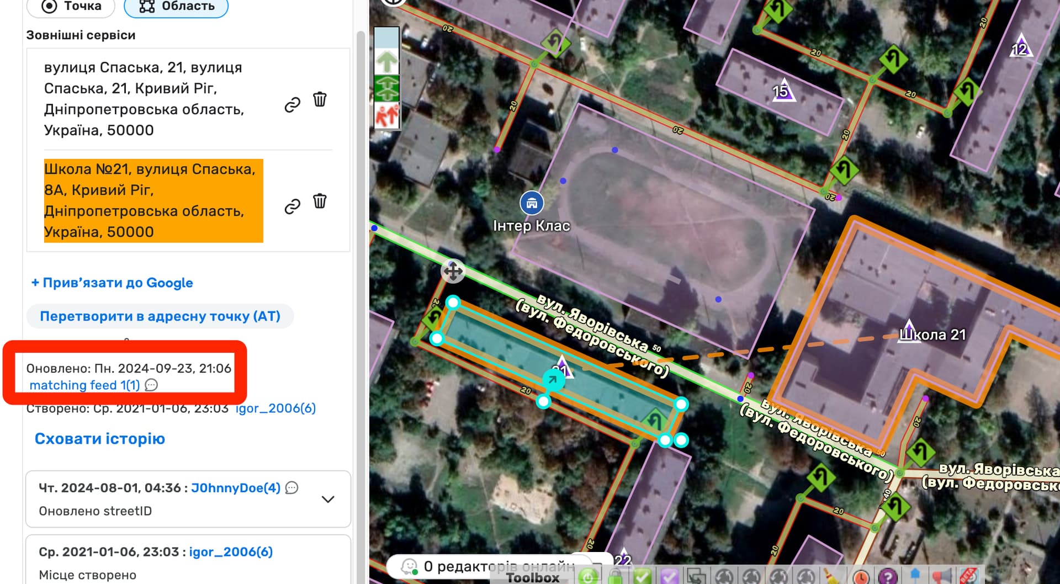1060x584 pixels.
Task: Click Перетворити в адресну точку (АТ)
Action: point(160,316)
